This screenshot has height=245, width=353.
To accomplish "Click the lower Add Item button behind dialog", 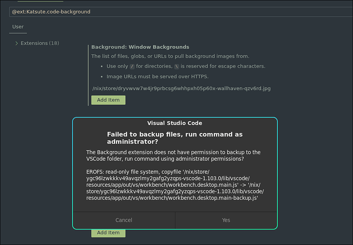I will point(108,233).
